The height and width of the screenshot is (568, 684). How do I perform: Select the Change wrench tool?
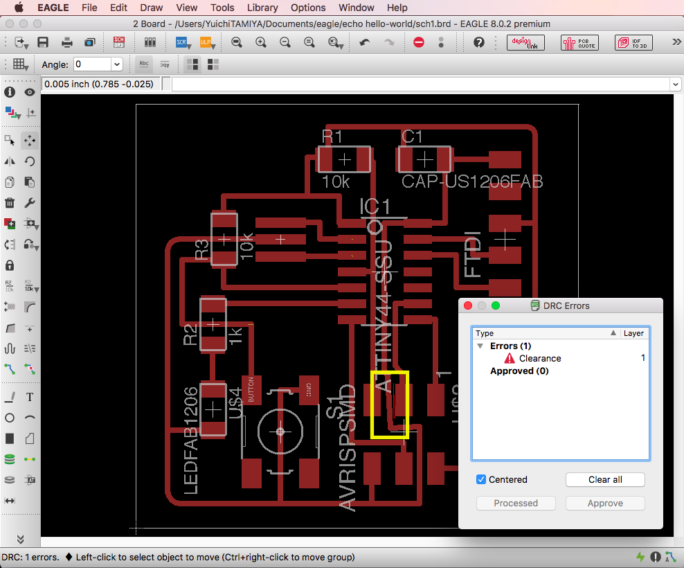click(x=30, y=203)
